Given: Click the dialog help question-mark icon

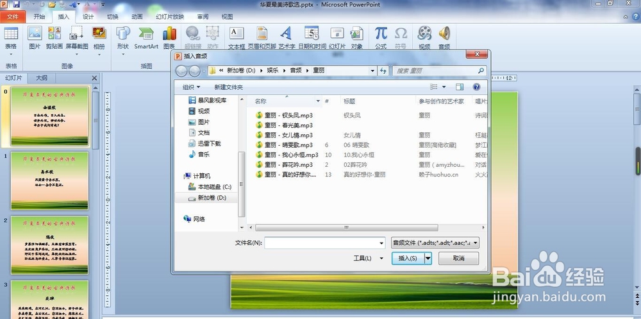Looking at the screenshot, I should 476,87.
